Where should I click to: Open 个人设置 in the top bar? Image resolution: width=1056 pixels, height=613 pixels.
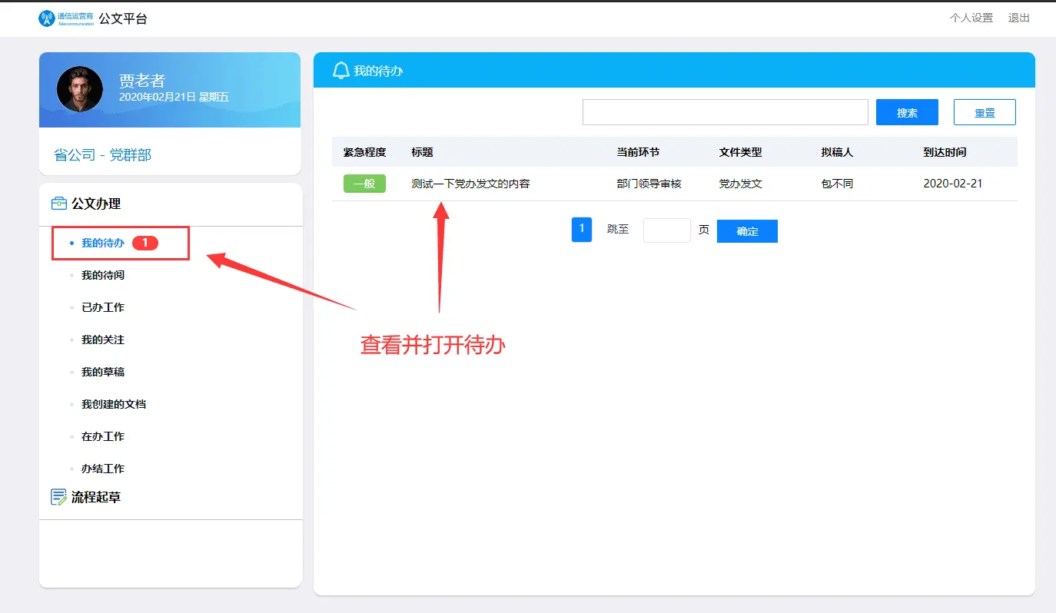[971, 18]
